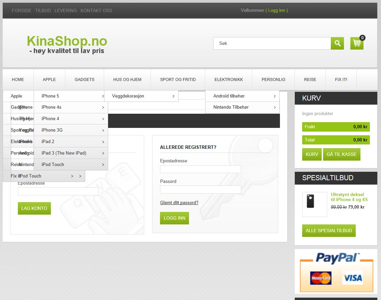
Task: Click the Frakt 0,00 kr row
Action: [x=336, y=127]
